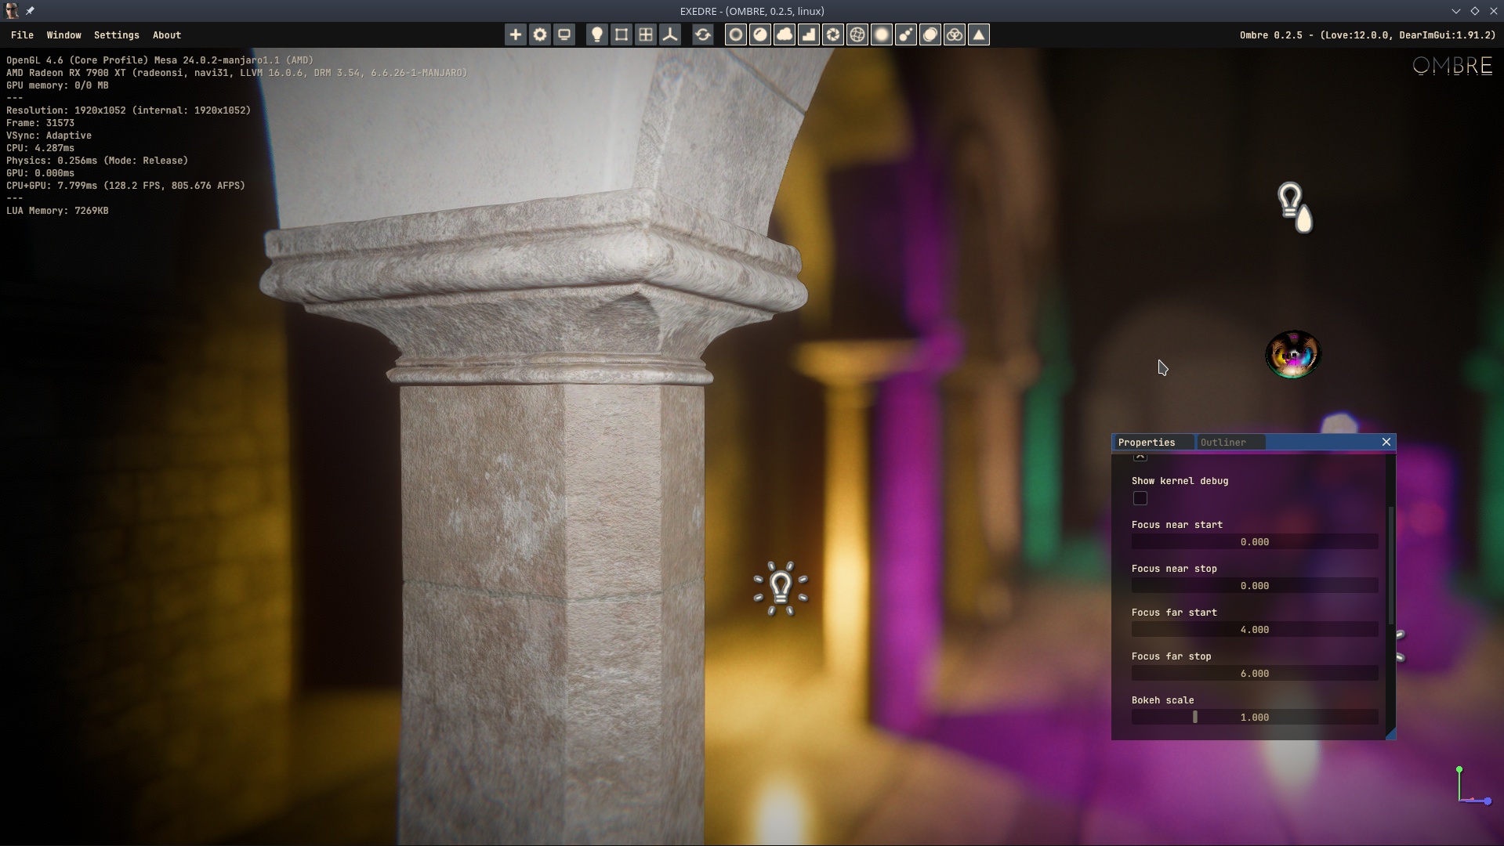Viewport: 1504px width, 846px height.
Task: Open the gear settings toolbar icon
Action: coord(540,34)
